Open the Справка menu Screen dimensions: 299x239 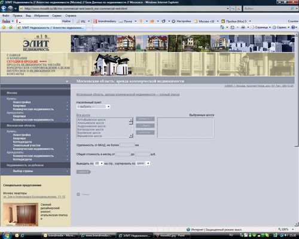(x=71, y=16)
